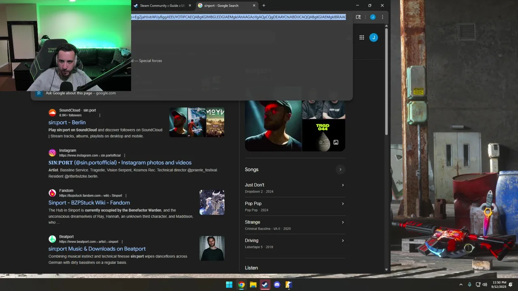518x291 pixels.
Task: Expand the Strange song entry
Action: (295, 225)
